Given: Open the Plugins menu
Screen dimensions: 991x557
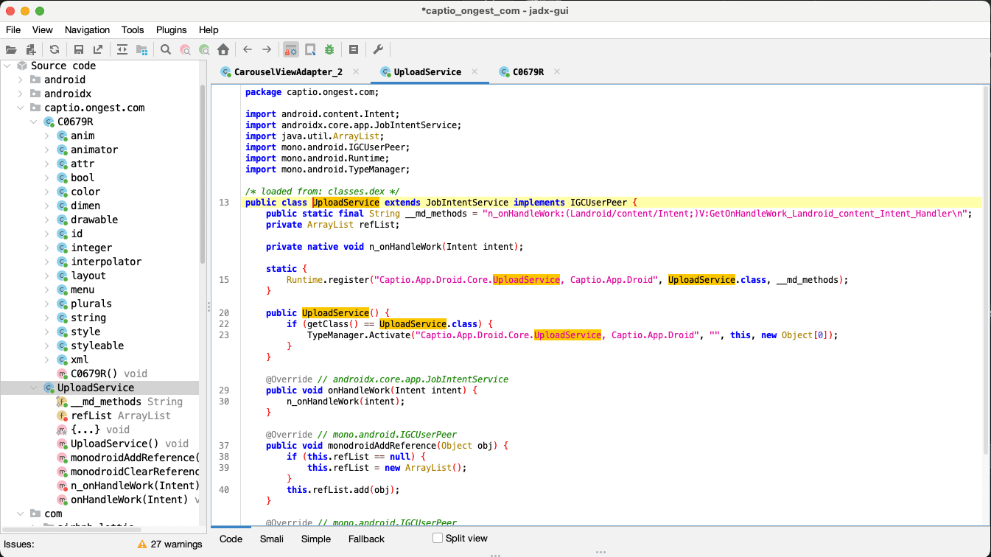Looking at the screenshot, I should (172, 29).
